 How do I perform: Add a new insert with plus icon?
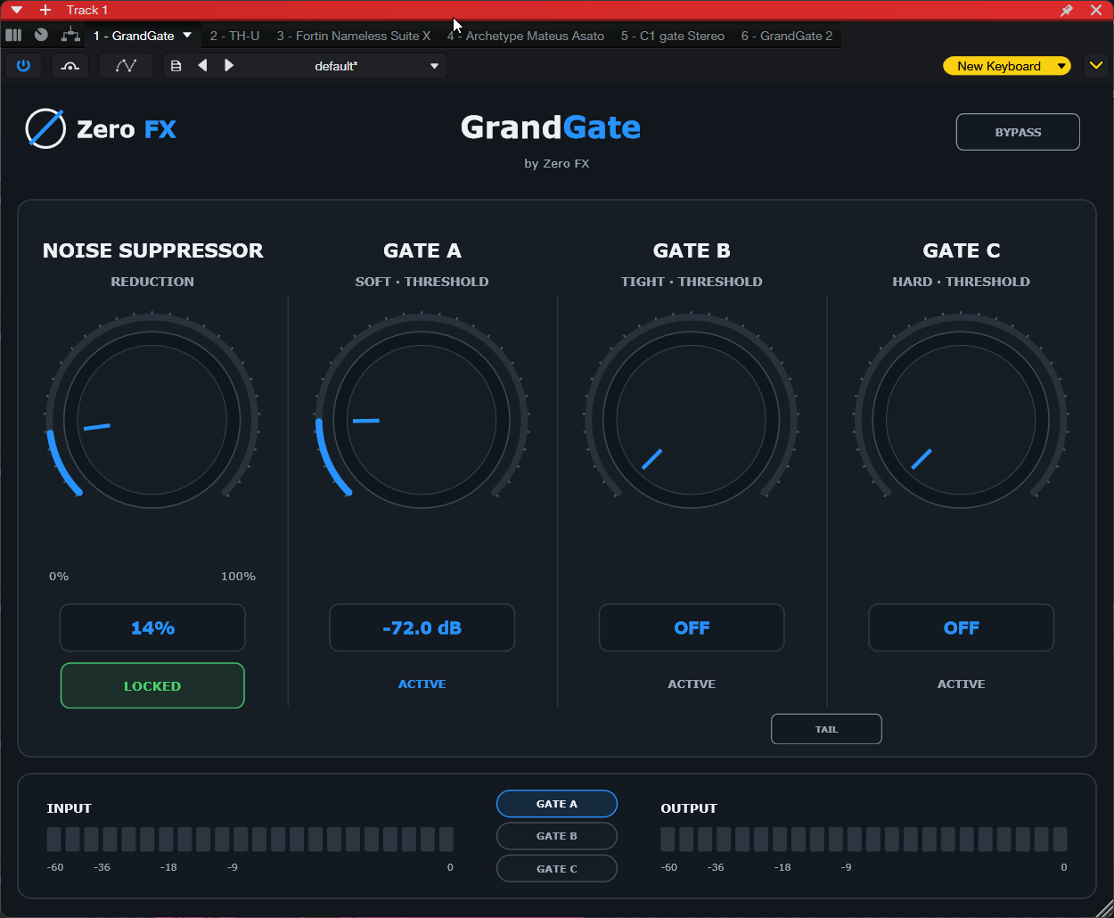45,10
